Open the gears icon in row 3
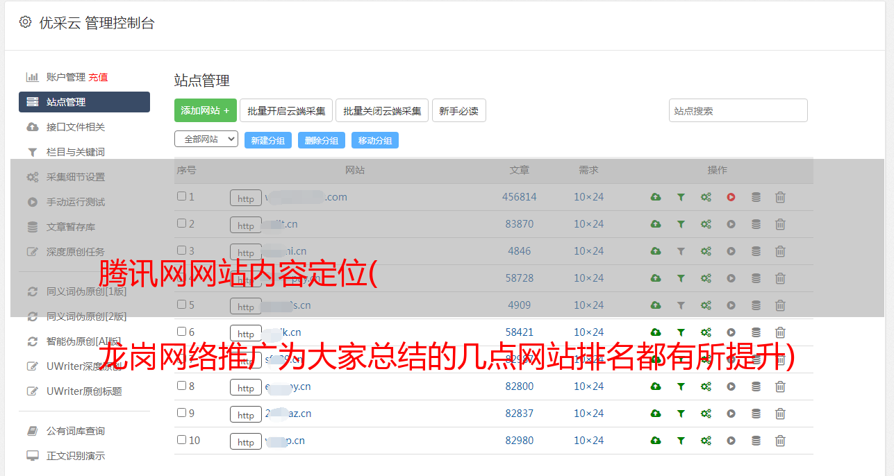 tap(706, 251)
